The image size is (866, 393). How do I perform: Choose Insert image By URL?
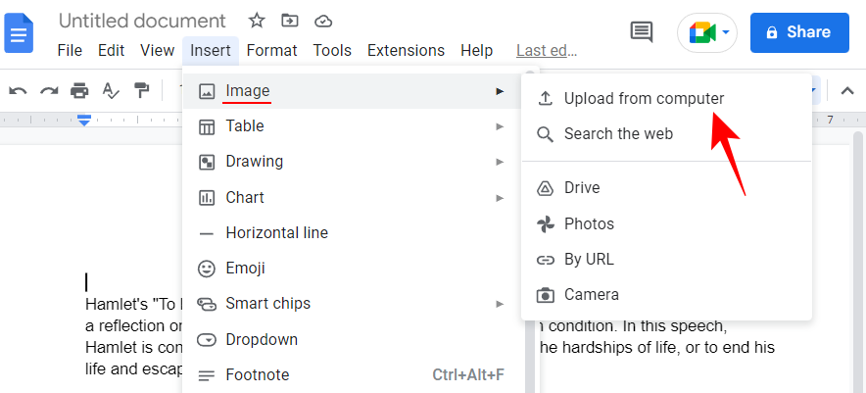(x=666, y=260)
